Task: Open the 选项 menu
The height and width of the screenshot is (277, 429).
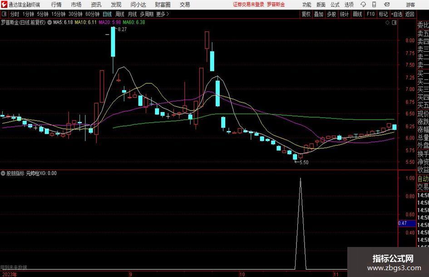Action: [x=349, y=5]
